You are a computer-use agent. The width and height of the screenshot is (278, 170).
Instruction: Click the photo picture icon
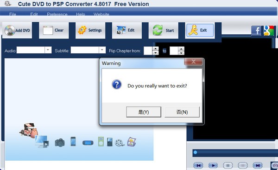coord(132,142)
